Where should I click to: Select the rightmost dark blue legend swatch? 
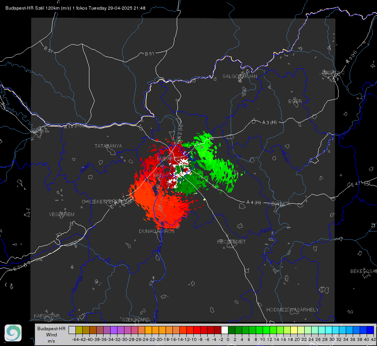[x=370, y=330]
